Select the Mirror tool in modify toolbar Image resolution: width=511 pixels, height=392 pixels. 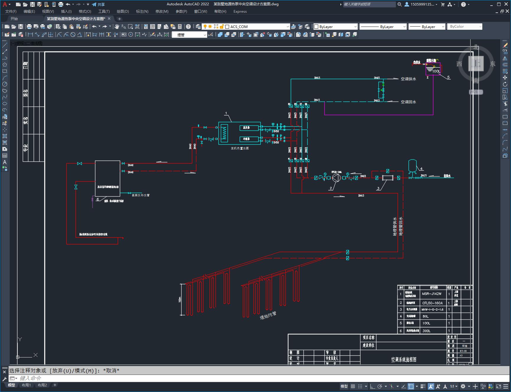coord(505,58)
